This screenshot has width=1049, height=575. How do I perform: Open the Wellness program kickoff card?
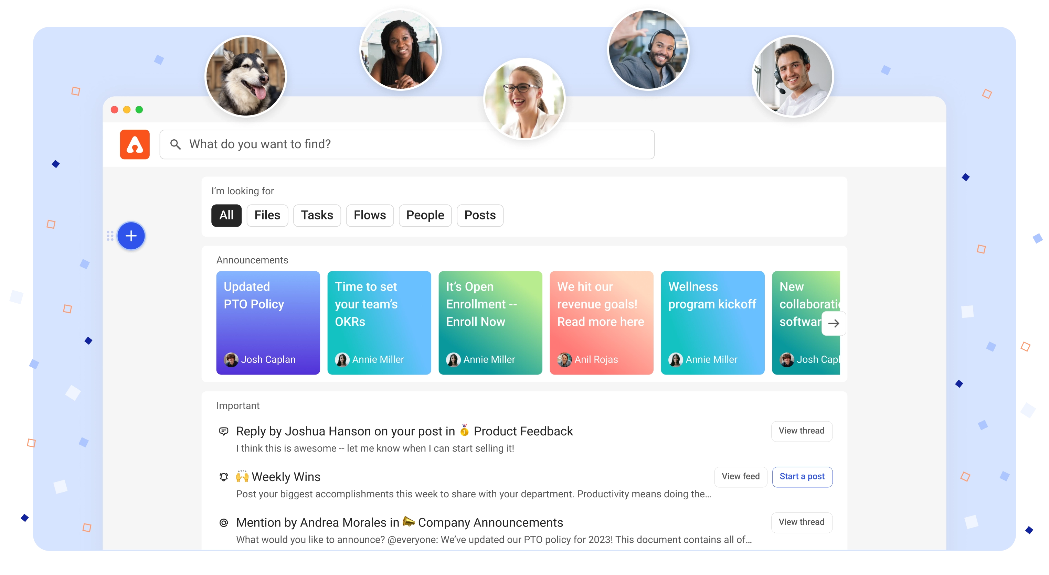point(712,322)
